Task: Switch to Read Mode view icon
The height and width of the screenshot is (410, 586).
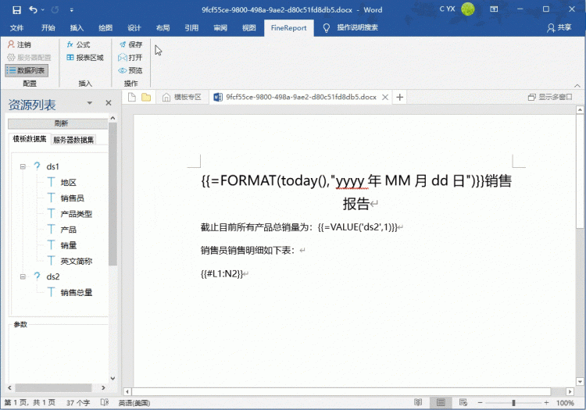Action: (x=418, y=402)
